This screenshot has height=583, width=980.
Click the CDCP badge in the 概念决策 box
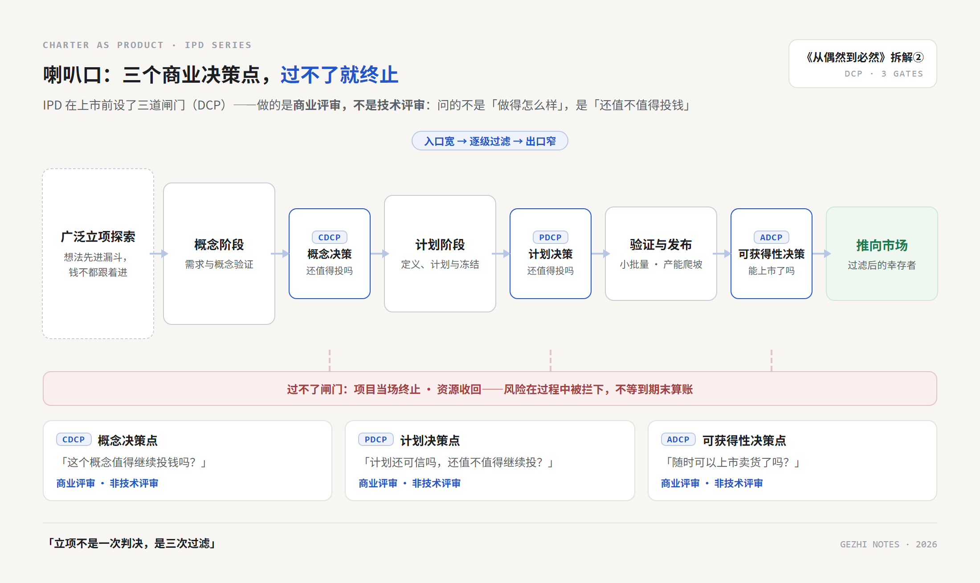click(329, 237)
